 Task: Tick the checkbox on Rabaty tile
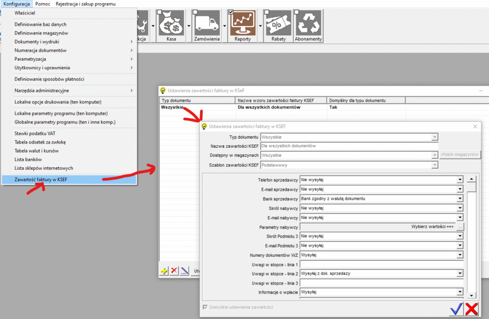tap(267, 12)
